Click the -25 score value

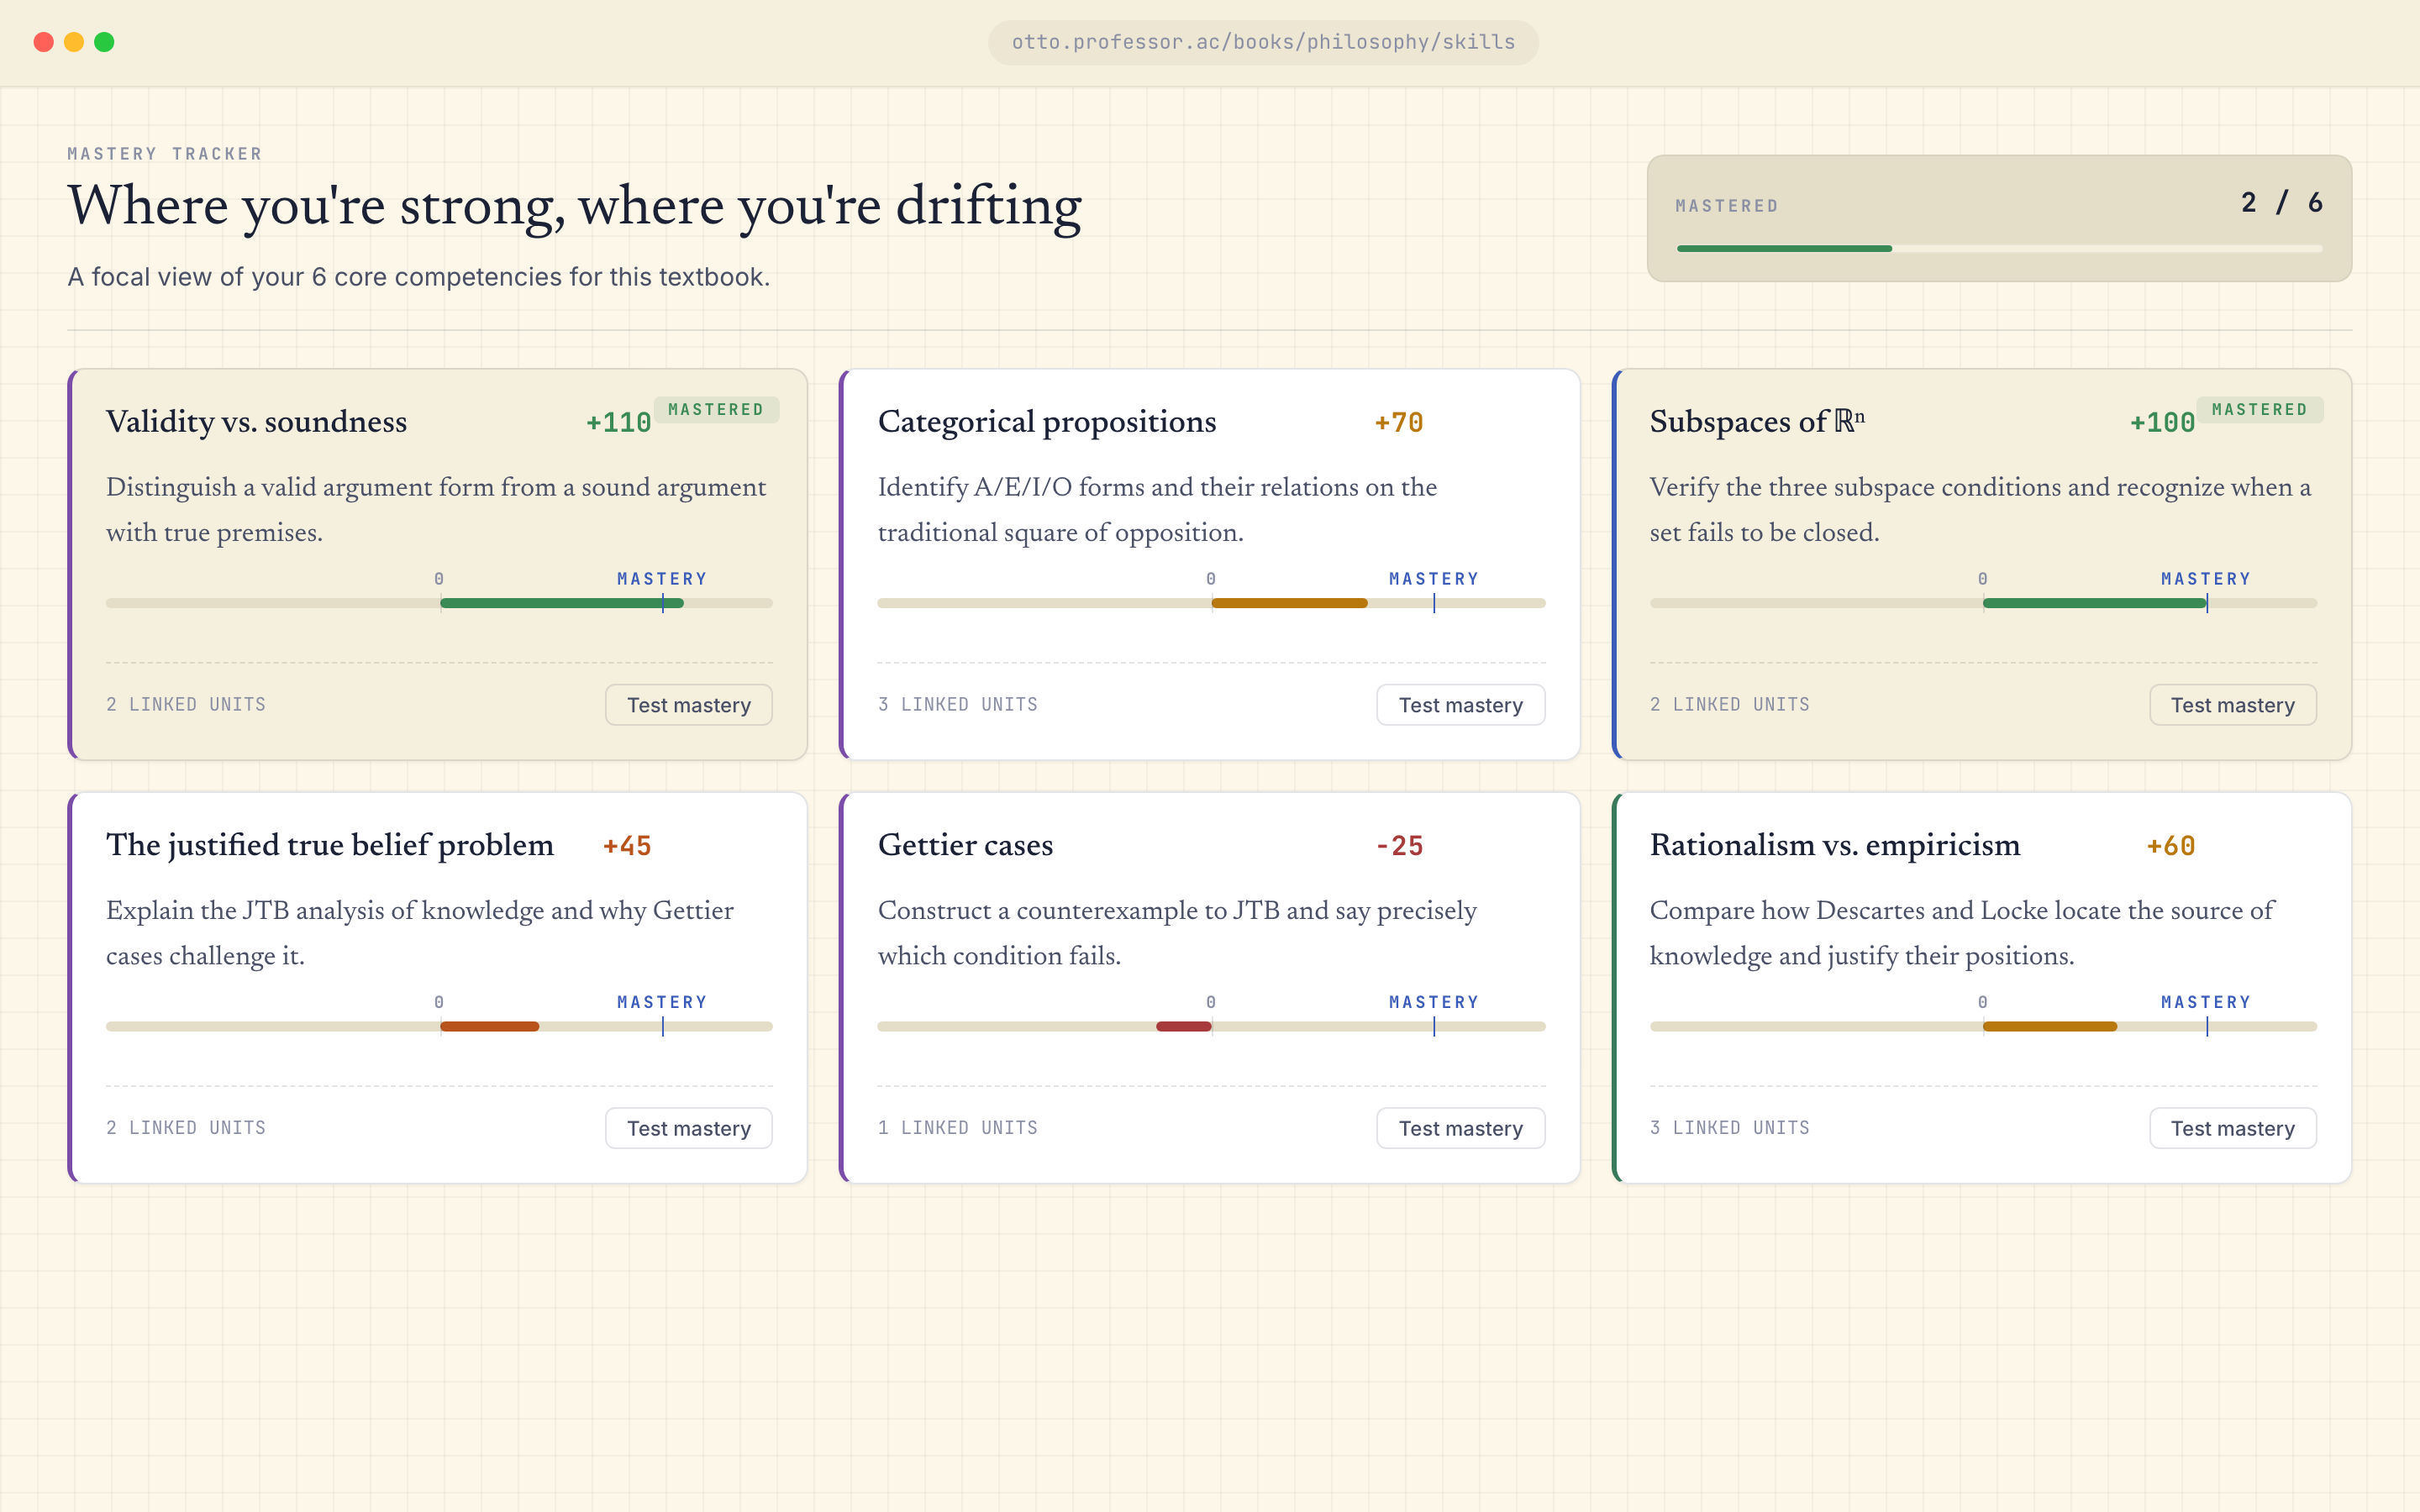point(1398,846)
